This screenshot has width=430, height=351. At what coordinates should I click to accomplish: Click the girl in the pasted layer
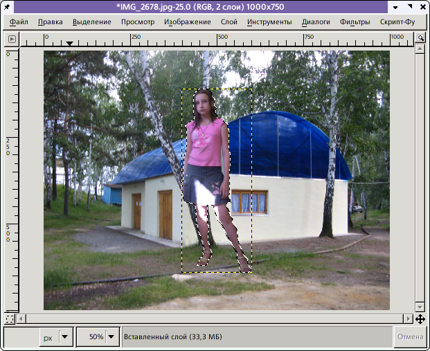point(206,145)
